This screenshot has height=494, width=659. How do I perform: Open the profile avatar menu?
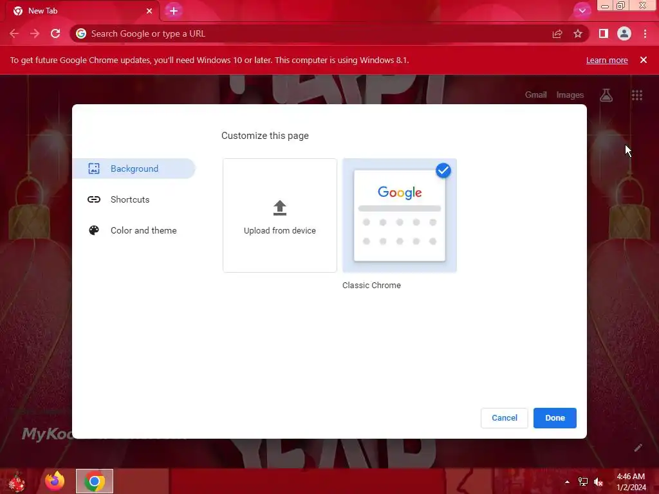pyautogui.click(x=624, y=33)
